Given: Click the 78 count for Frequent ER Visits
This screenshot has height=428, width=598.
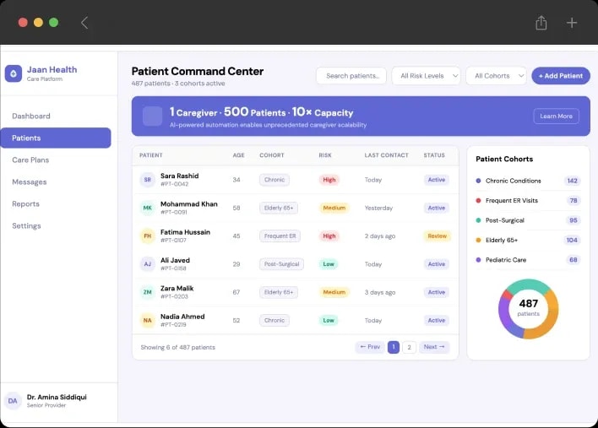Looking at the screenshot, I should click(x=574, y=200).
